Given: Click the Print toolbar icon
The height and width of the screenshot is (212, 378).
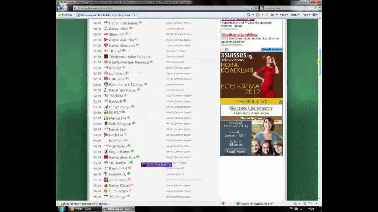Looking at the screenshot, I should click(272, 15).
